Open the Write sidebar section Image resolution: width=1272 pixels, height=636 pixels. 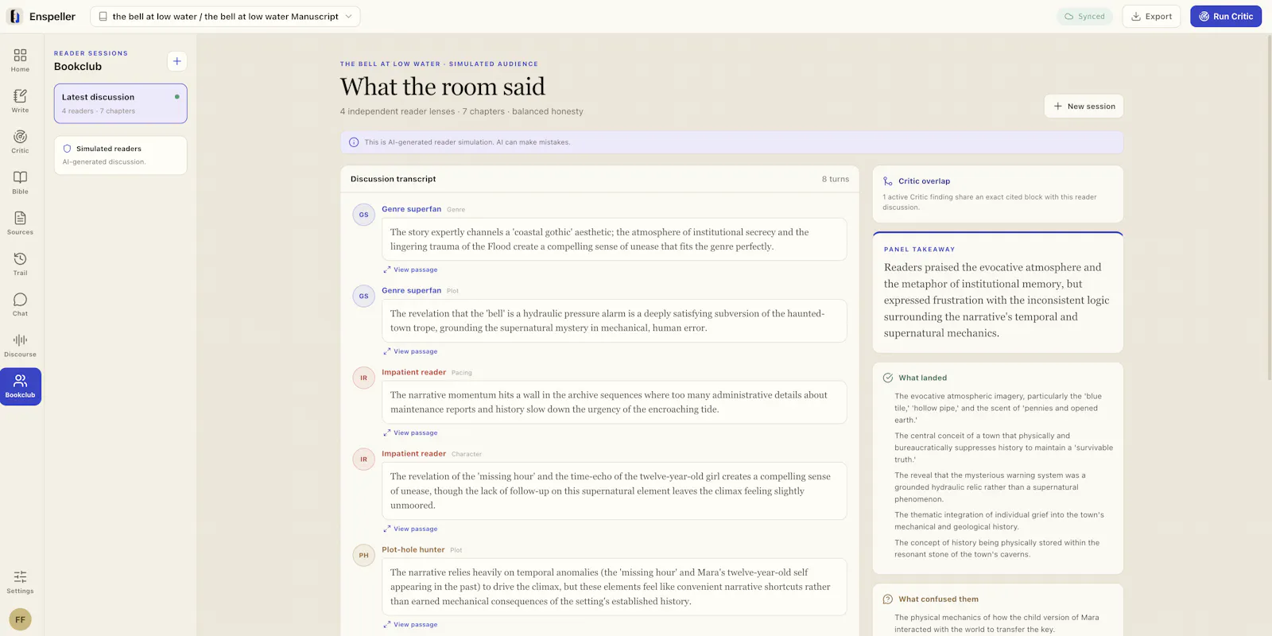point(21,100)
